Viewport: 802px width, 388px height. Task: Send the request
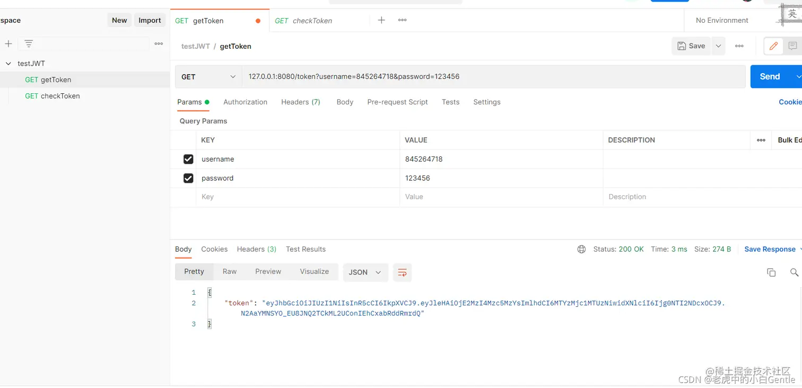point(770,77)
